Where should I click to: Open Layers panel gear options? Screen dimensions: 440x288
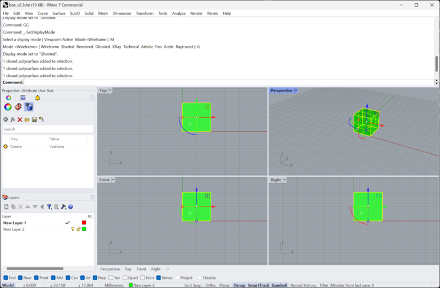coord(92,197)
